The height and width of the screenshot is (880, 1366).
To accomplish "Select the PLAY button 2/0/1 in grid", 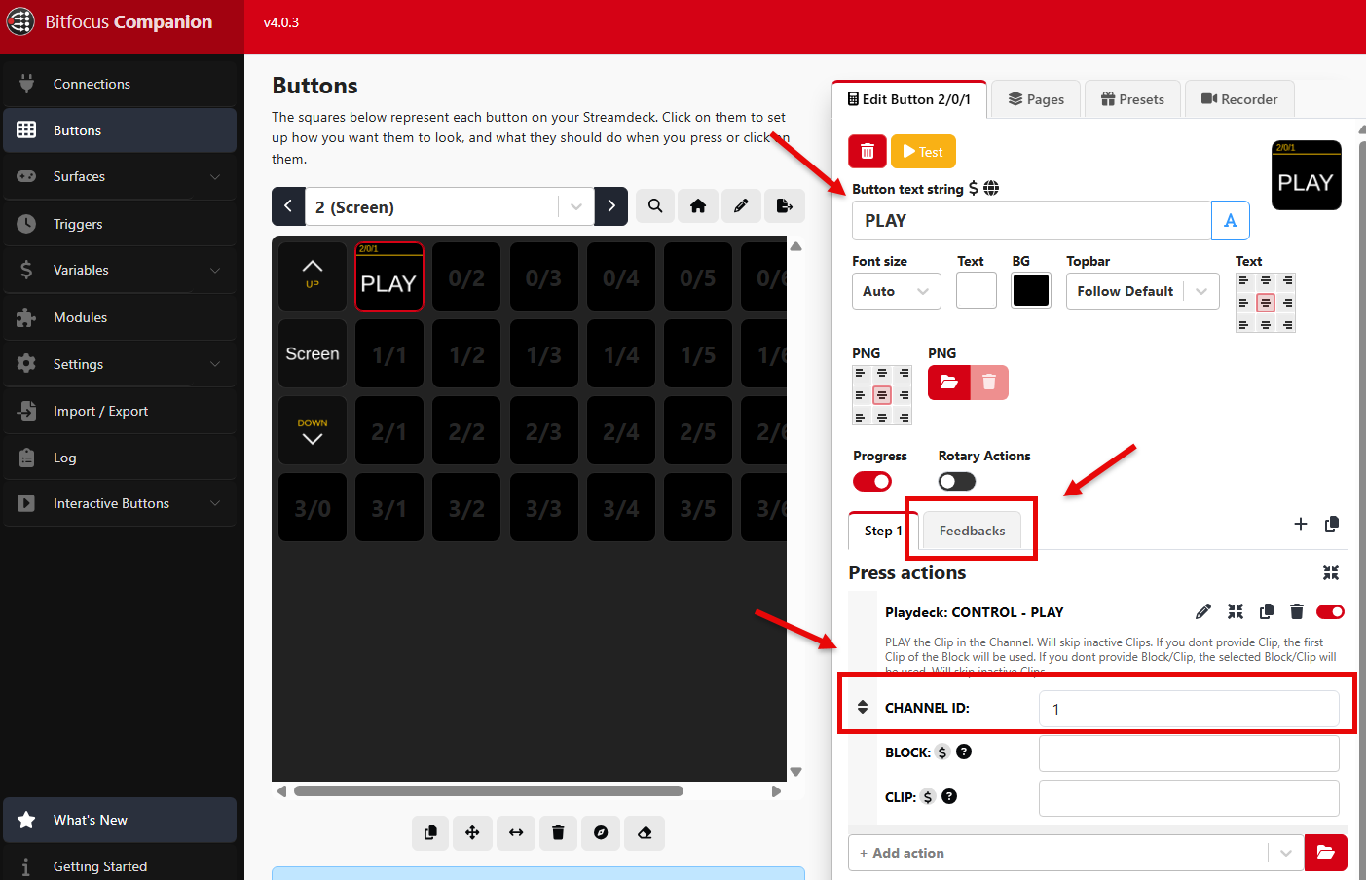I will click(388, 276).
